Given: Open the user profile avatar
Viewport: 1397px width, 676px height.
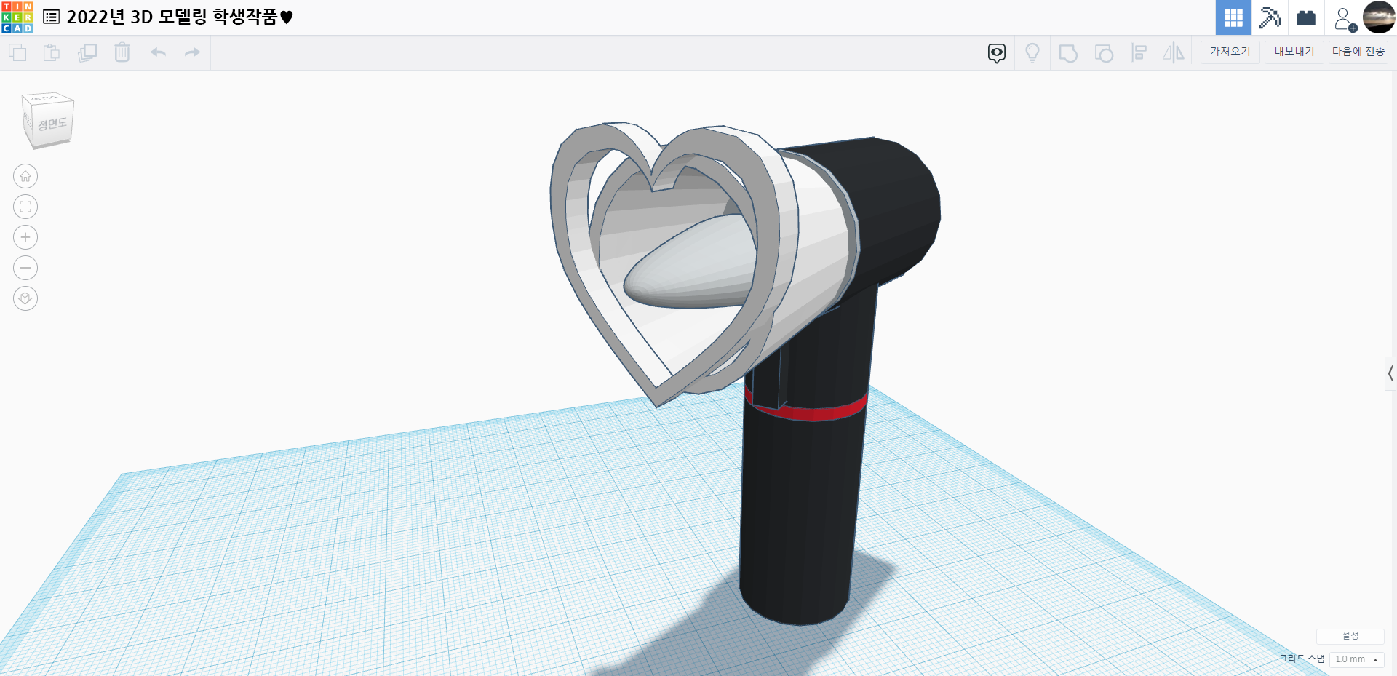Looking at the screenshot, I should 1379,17.
